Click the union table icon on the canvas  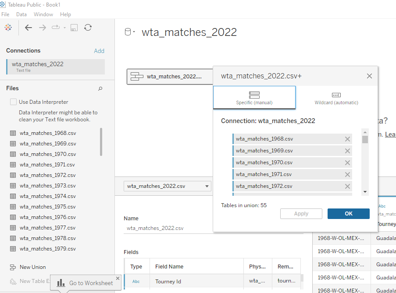(137, 76)
